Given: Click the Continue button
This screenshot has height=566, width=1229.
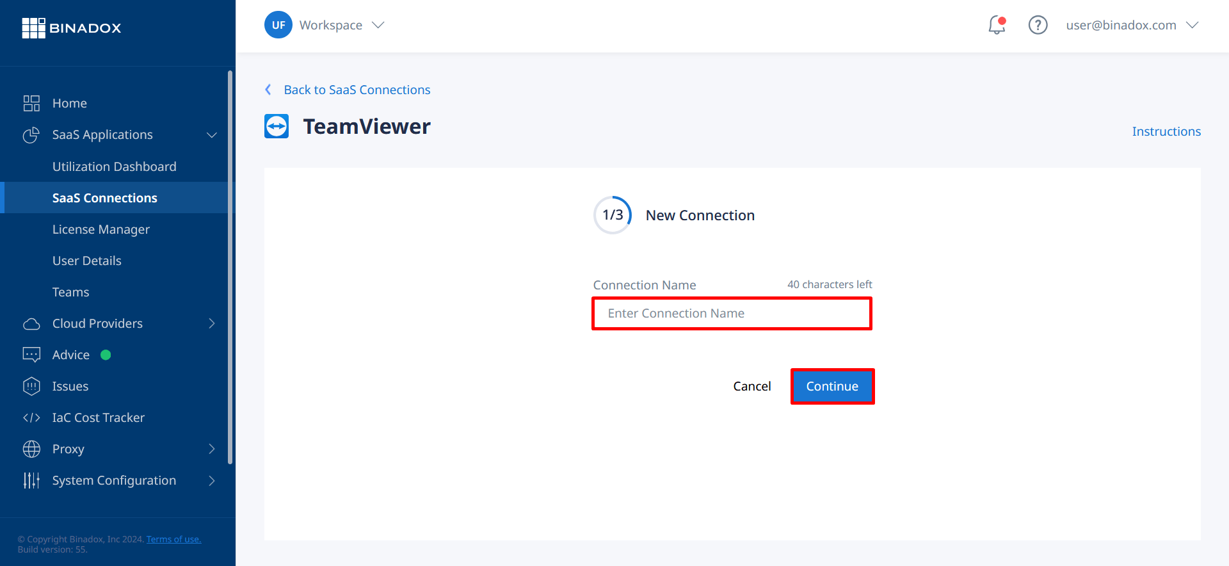Looking at the screenshot, I should point(832,386).
